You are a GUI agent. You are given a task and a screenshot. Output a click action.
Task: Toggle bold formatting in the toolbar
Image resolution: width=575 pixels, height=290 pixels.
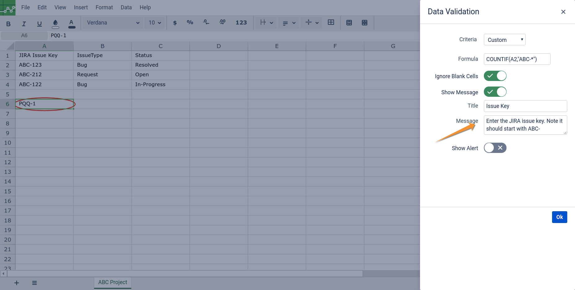8,23
